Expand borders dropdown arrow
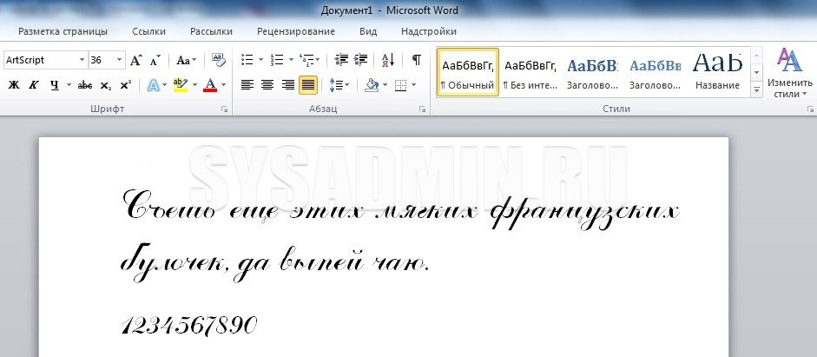The width and height of the screenshot is (817, 357). [x=414, y=85]
